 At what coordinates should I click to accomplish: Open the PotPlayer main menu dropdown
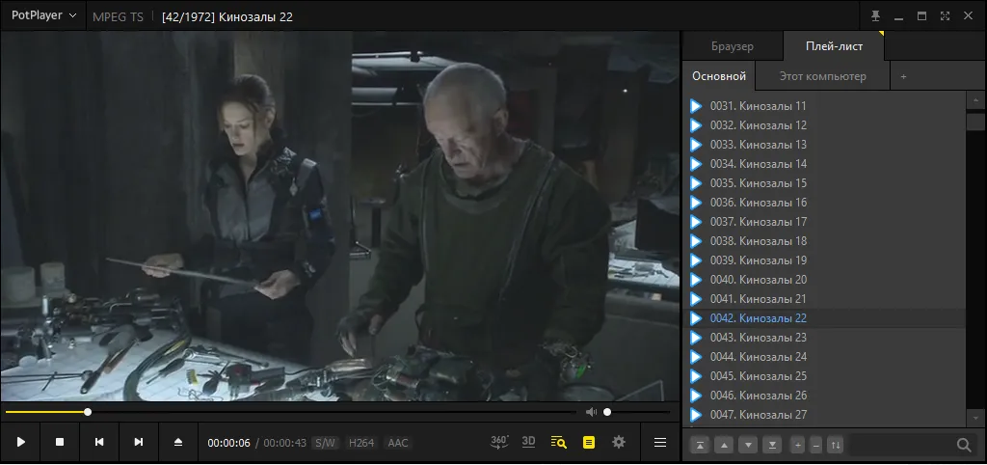(x=44, y=15)
